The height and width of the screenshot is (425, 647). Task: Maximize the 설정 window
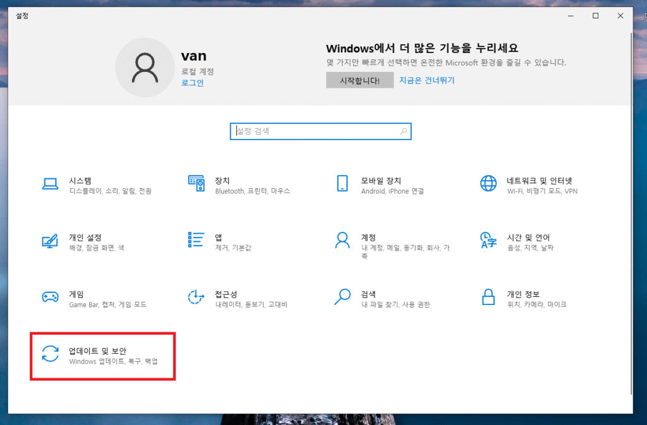click(x=595, y=16)
